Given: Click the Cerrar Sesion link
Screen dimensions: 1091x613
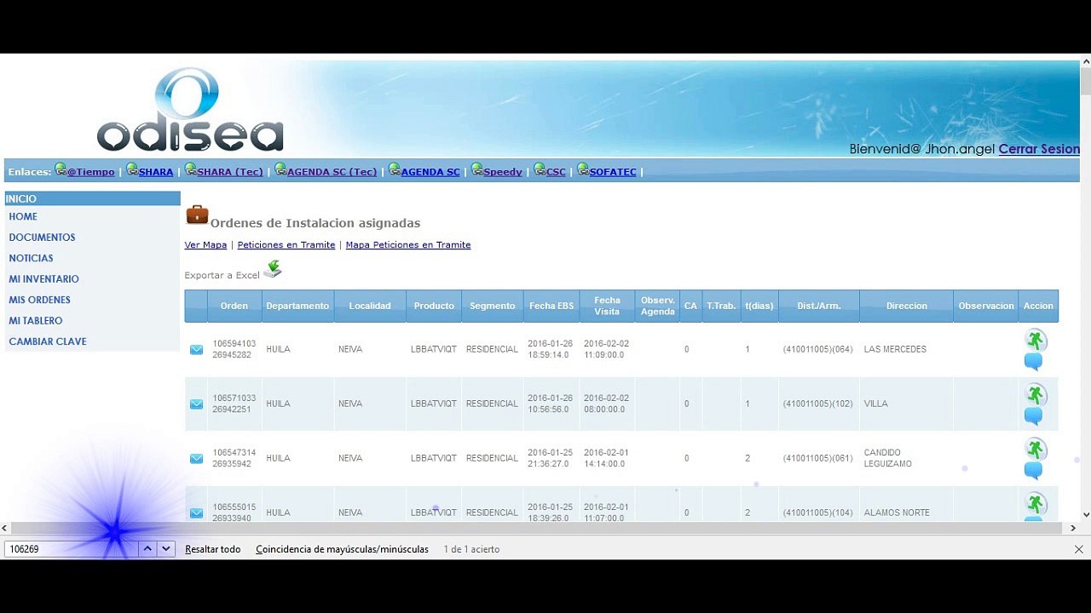Looking at the screenshot, I should [x=1039, y=149].
